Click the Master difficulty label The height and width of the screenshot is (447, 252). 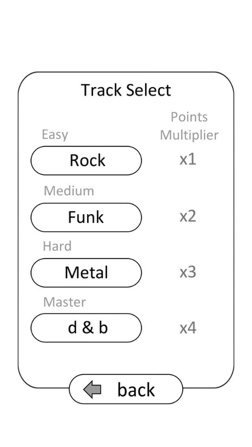click(64, 301)
